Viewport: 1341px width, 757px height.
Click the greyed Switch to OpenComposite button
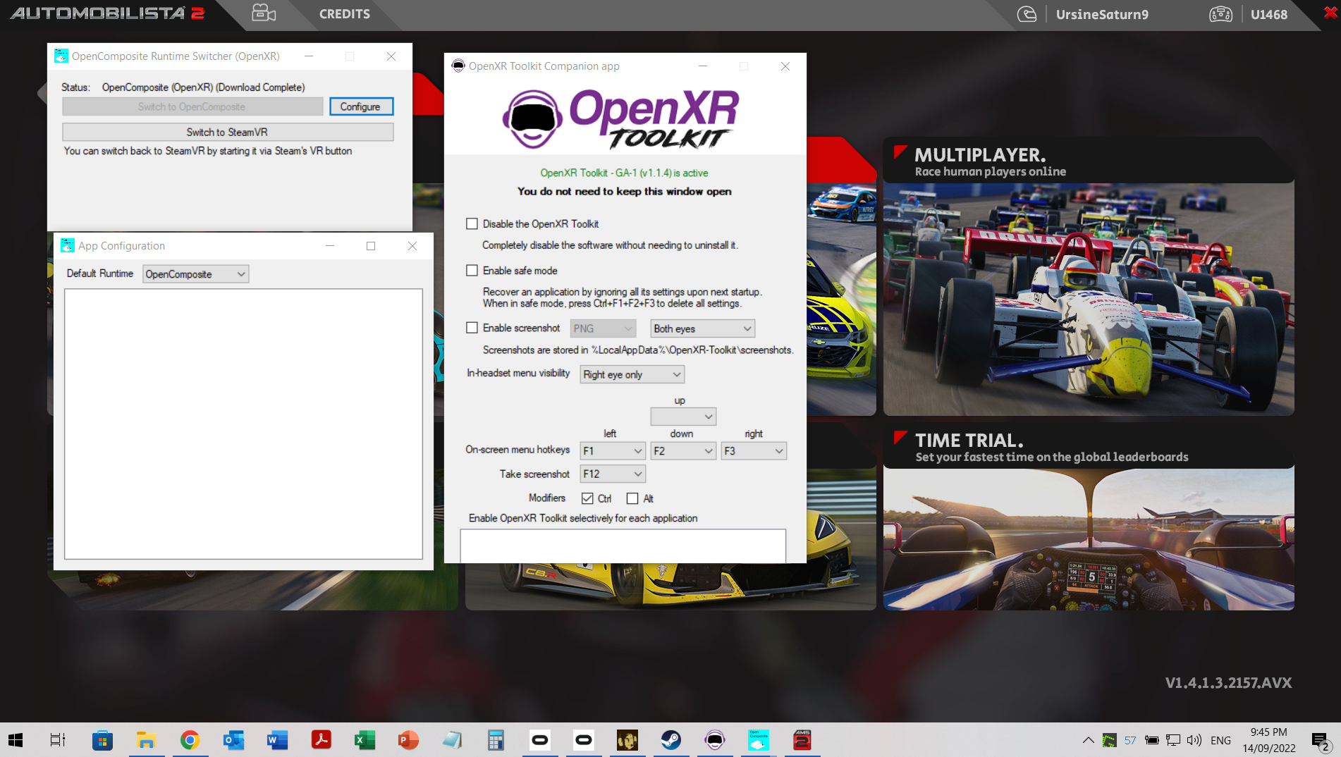(x=192, y=106)
